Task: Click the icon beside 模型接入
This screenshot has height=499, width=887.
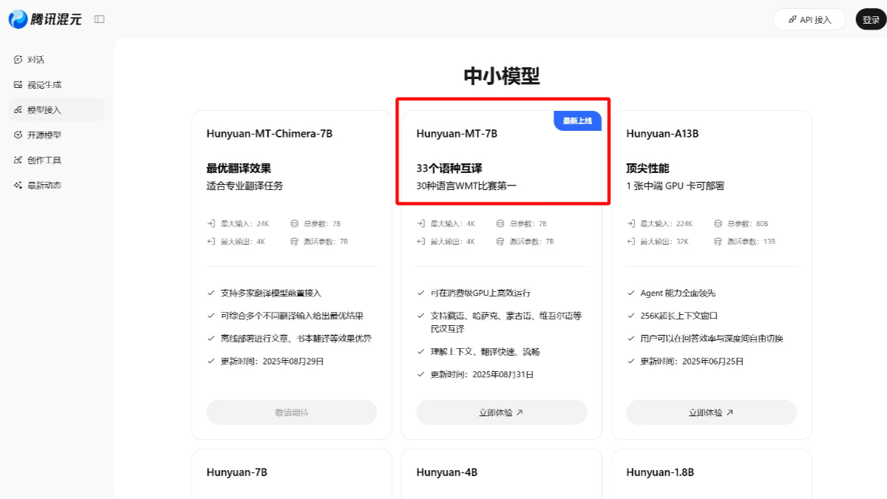Action: [18, 109]
